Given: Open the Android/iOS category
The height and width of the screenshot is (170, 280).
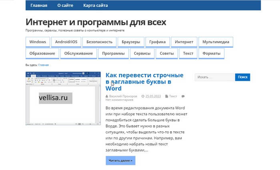Looking at the screenshot, I should [66, 42].
